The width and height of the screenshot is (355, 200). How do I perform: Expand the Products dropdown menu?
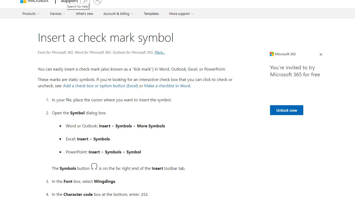[31, 14]
